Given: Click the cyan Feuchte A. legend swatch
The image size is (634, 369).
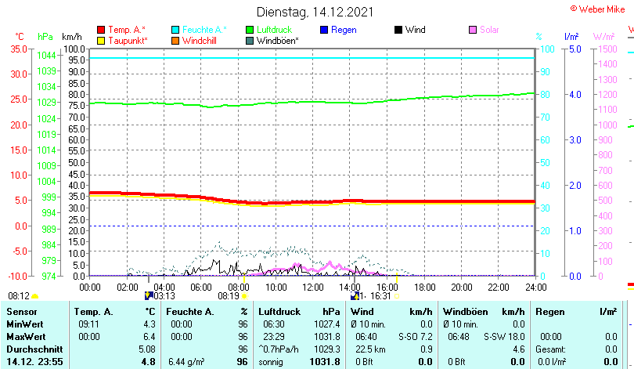Looking at the screenshot, I should pos(176,30).
